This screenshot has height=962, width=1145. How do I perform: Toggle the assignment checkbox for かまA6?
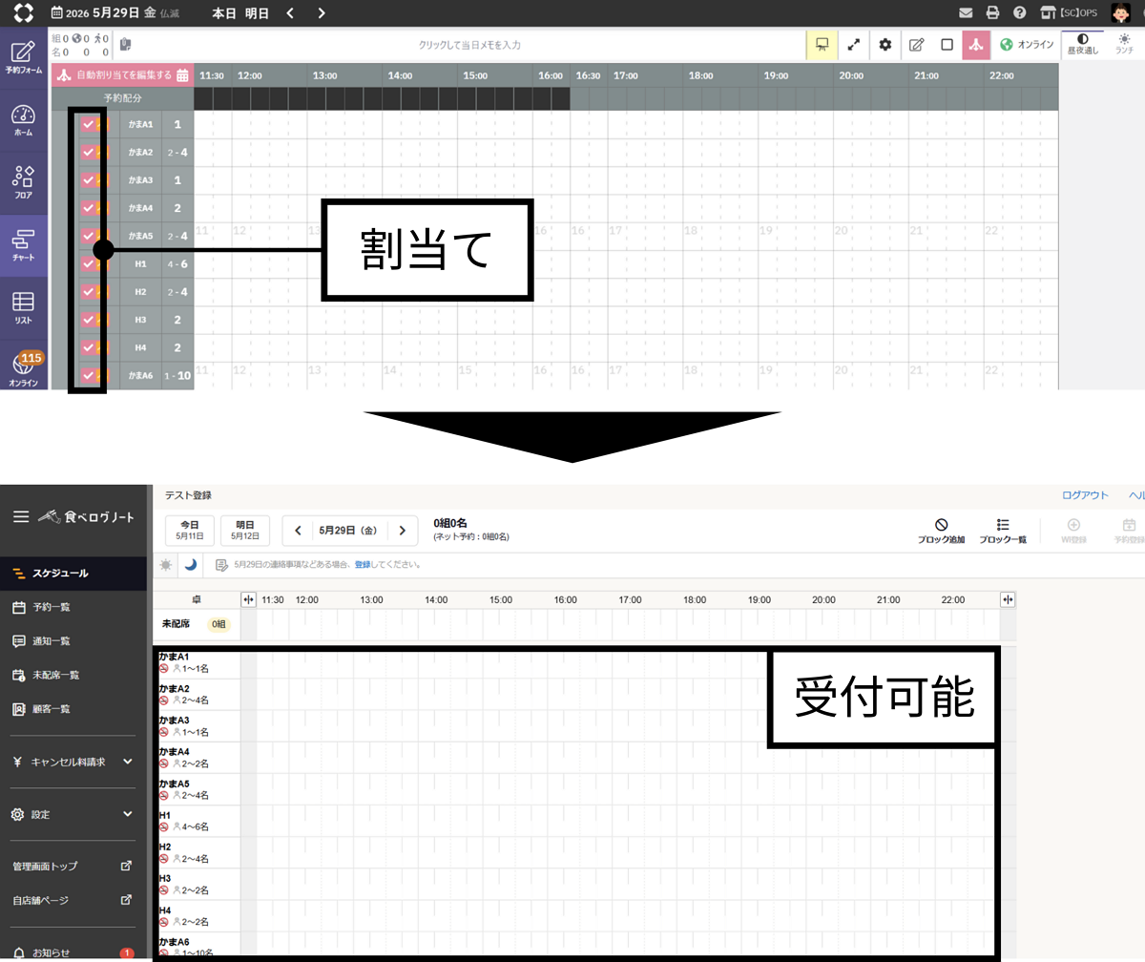[89, 375]
